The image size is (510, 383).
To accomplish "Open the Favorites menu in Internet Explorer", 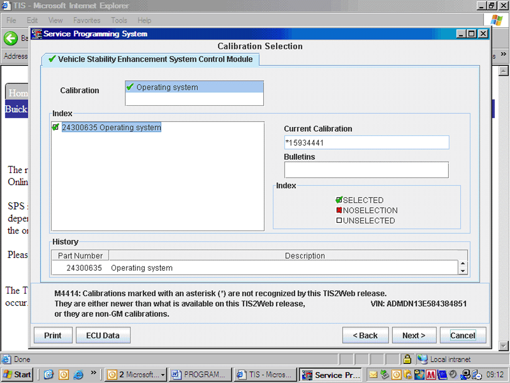I will click(x=86, y=20).
